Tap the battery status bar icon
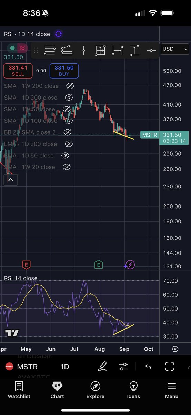The height and width of the screenshot is (415, 191). click(x=168, y=13)
